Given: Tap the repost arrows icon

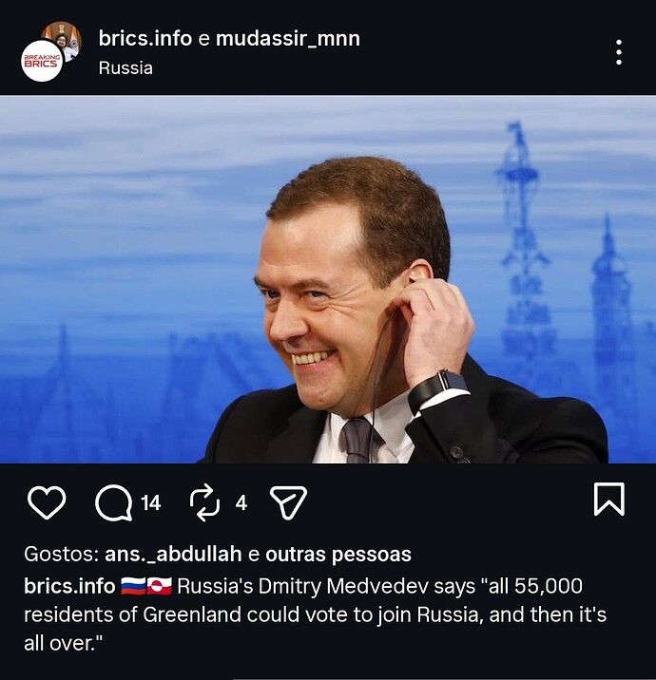Looking at the screenshot, I should click(x=204, y=502).
